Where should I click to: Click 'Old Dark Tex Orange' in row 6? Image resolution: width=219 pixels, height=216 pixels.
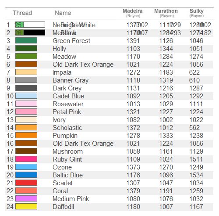tap(83, 65)
